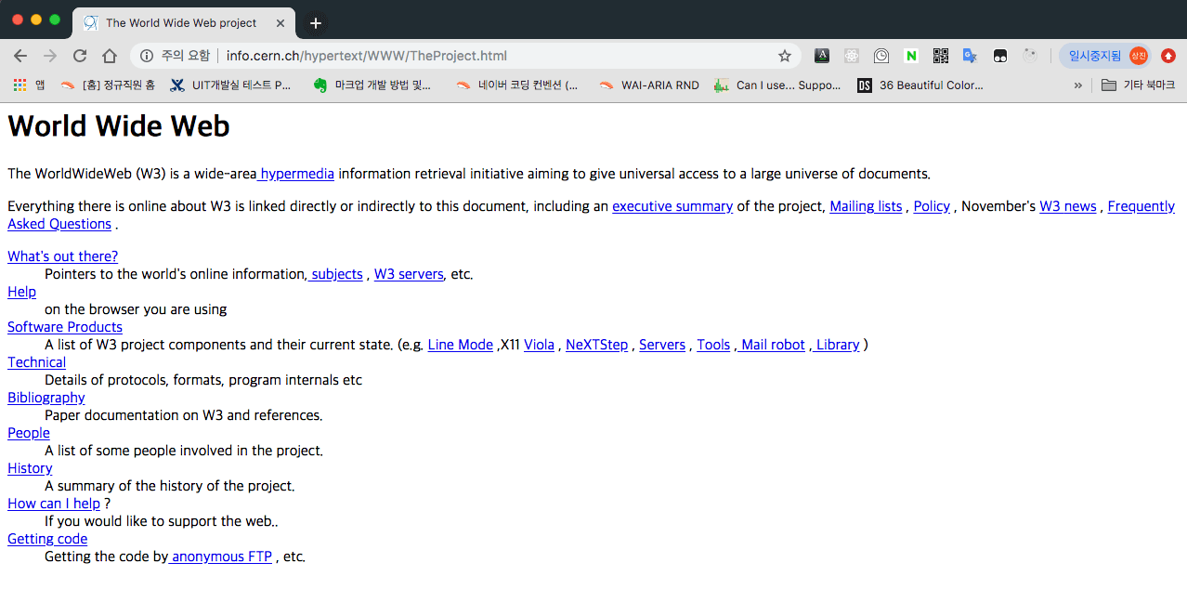Open the Help link
The width and height of the screenshot is (1187, 589).
coord(21,292)
